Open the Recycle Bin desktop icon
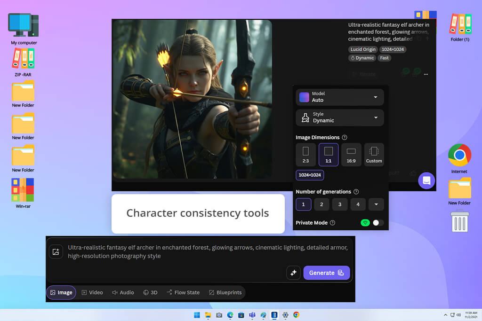482x321 pixels. 459,221
